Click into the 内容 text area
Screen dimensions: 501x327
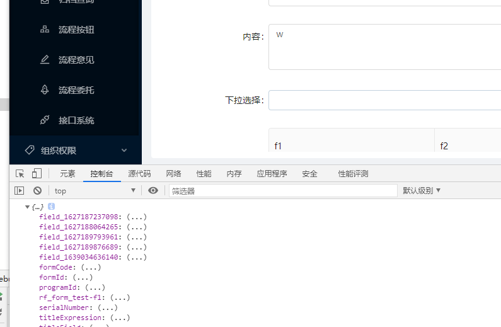pyautogui.click(x=384, y=47)
